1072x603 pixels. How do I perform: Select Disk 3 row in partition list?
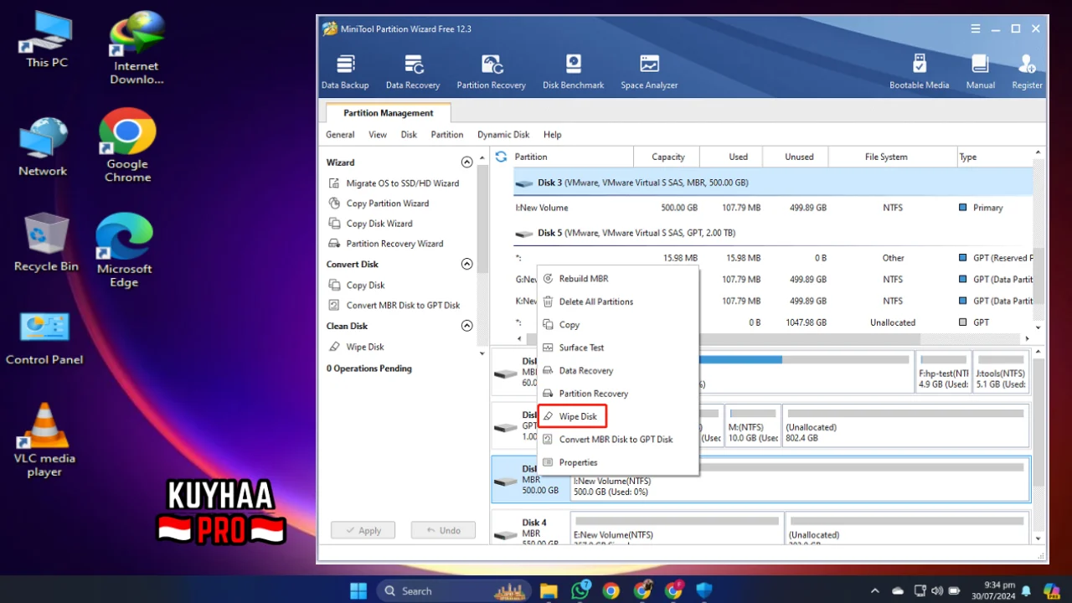pyautogui.click(x=773, y=183)
